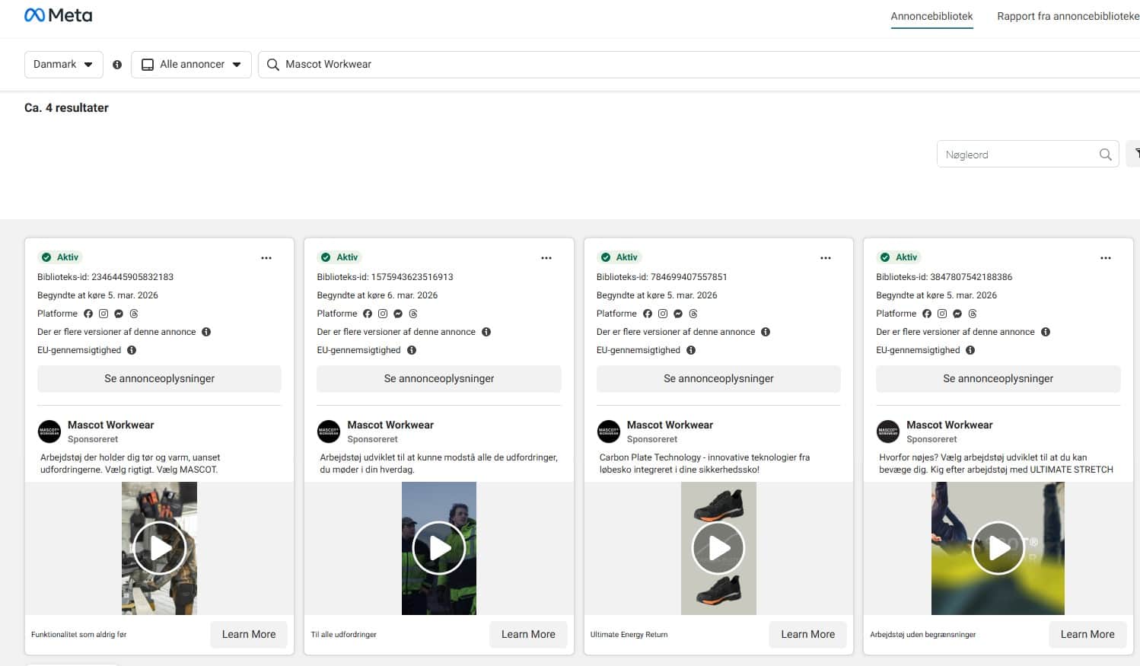Click Facebook platform icon on ad 784699407557851

(x=648, y=314)
